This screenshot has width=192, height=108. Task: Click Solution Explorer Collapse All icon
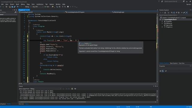coord(176,13)
